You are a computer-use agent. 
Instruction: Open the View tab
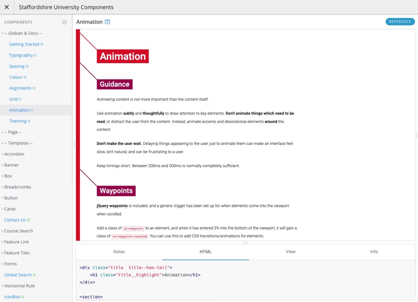click(291, 251)
